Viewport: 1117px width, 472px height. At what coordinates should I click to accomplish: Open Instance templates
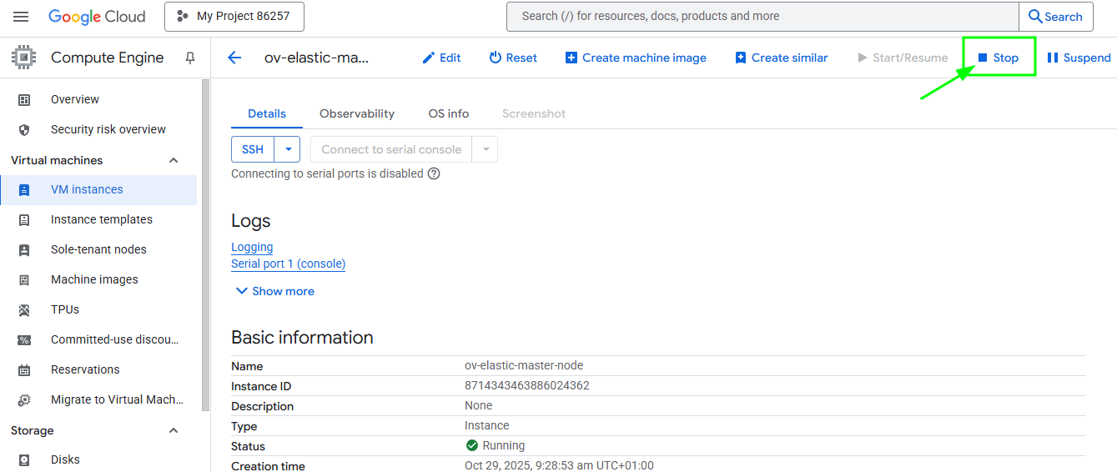(102, 219)
